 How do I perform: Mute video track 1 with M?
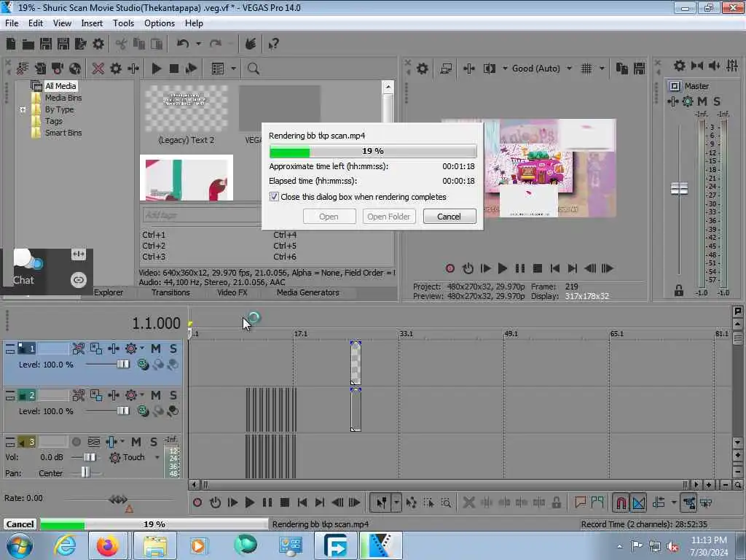pyautogui.click(x=156, y=349)
